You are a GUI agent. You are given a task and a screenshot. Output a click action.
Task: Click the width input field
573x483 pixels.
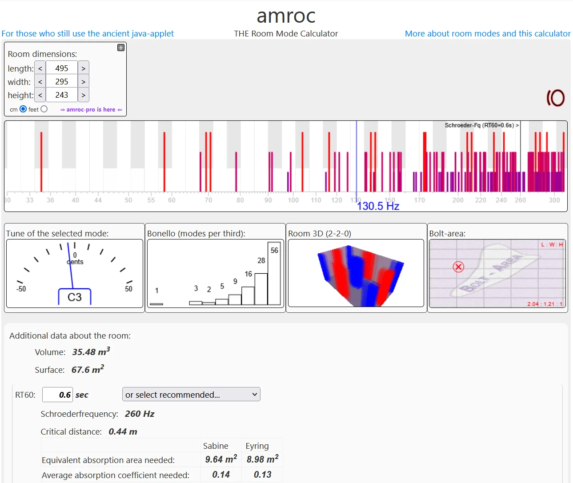pos(62,81)
